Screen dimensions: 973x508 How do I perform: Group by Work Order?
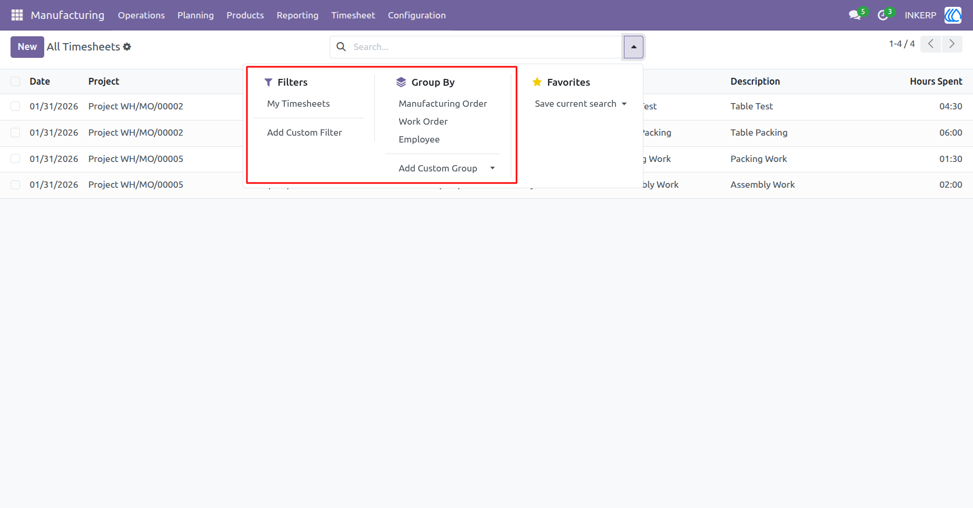(x=423, y=121)
